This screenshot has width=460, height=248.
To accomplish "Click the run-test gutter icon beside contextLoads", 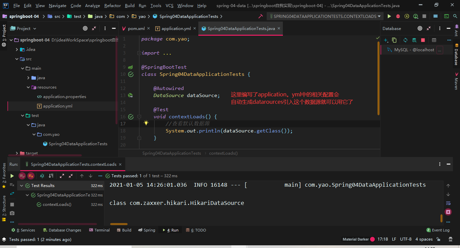I will (131, 117).
